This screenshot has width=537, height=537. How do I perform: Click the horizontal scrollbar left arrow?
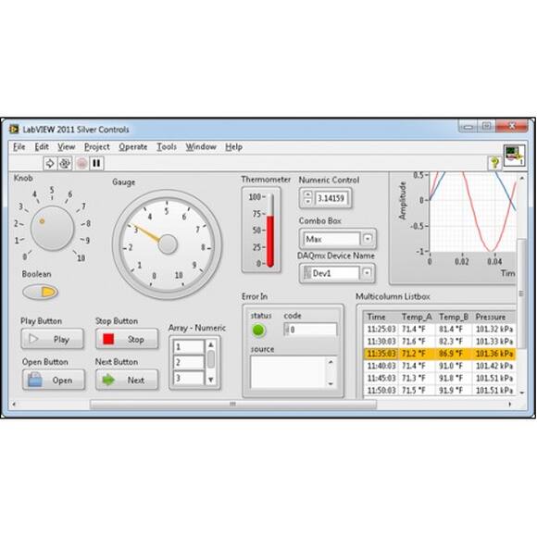[14, 405]
